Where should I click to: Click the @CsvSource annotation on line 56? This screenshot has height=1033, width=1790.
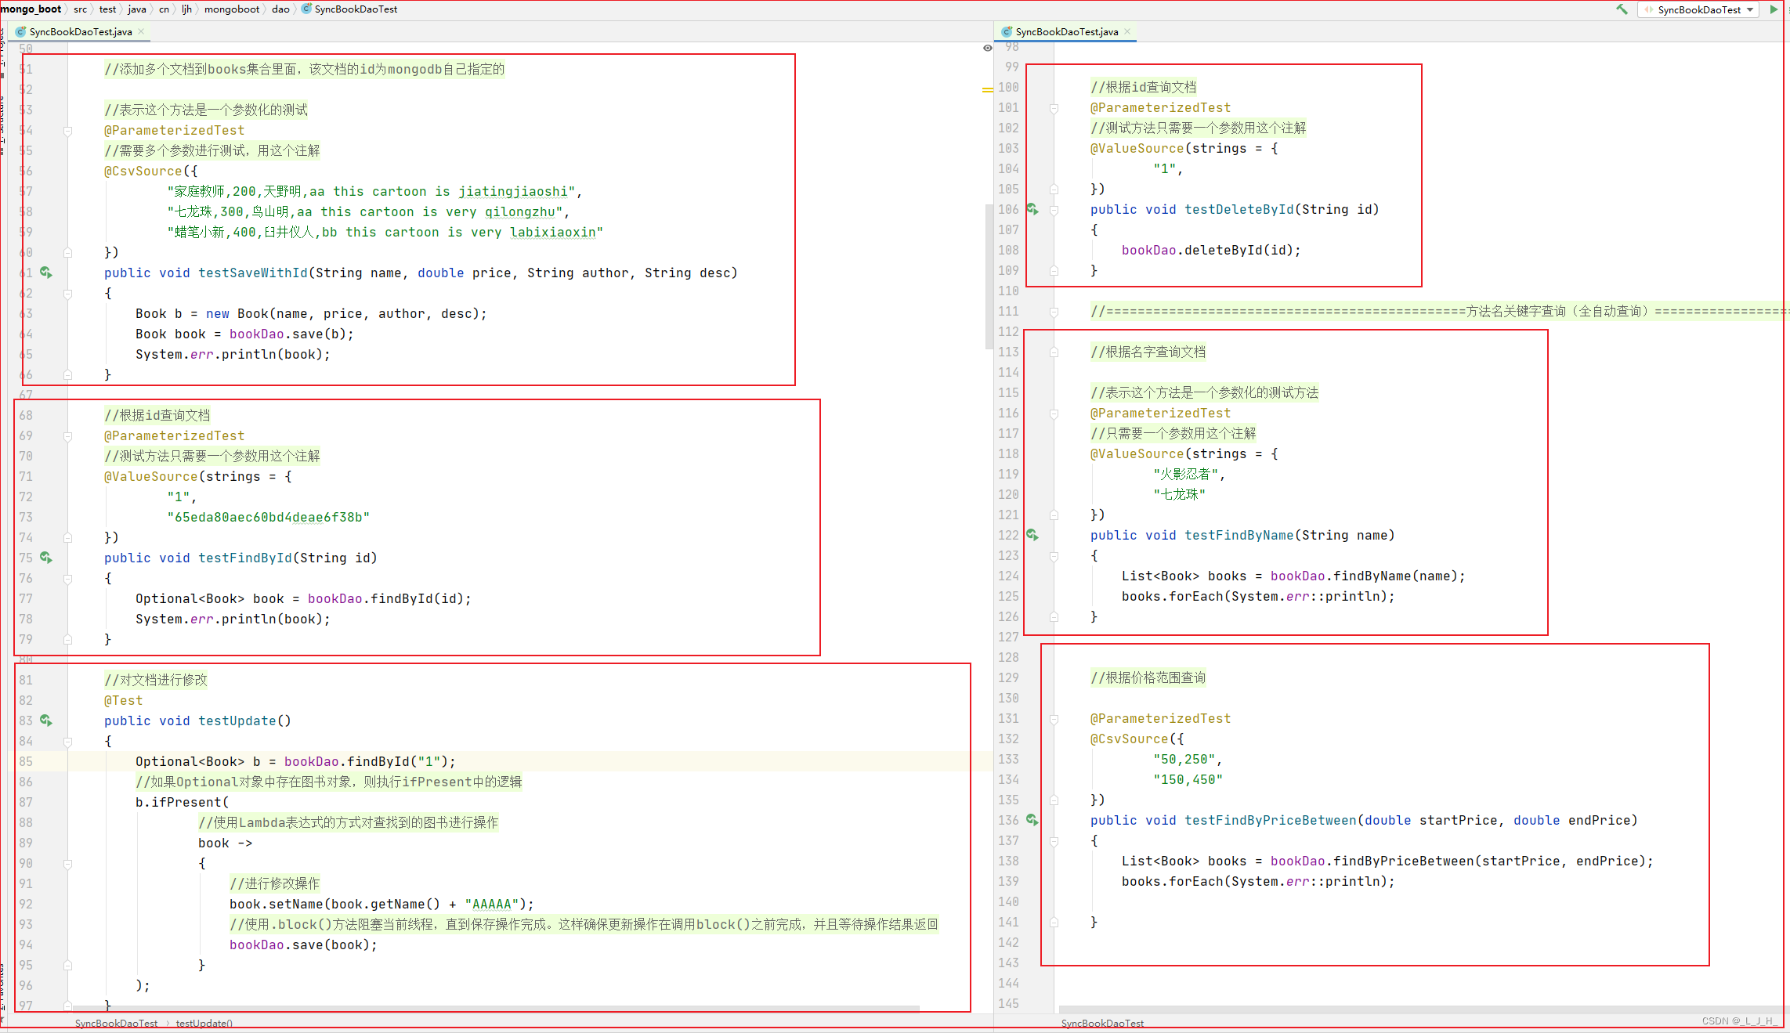click(x=143, y=171)
